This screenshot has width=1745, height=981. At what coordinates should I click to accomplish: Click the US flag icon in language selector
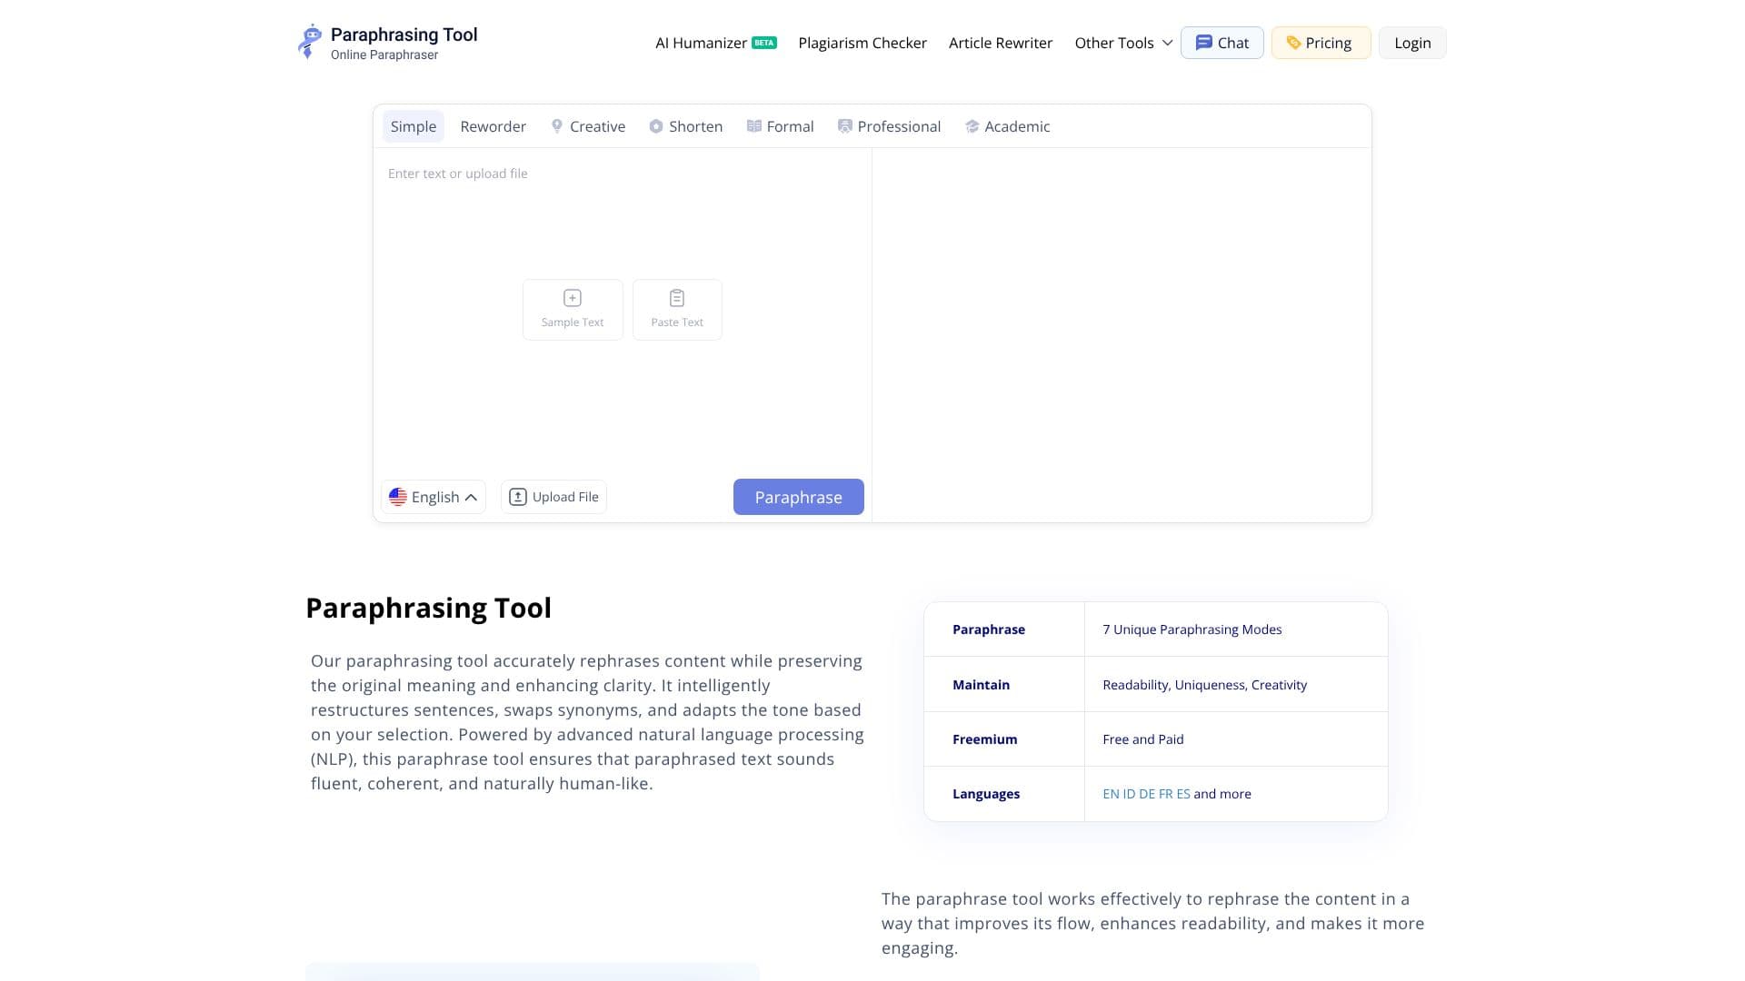[398, 497]
